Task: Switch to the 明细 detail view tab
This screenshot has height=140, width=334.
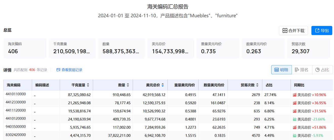Action: tap(281, 70)
